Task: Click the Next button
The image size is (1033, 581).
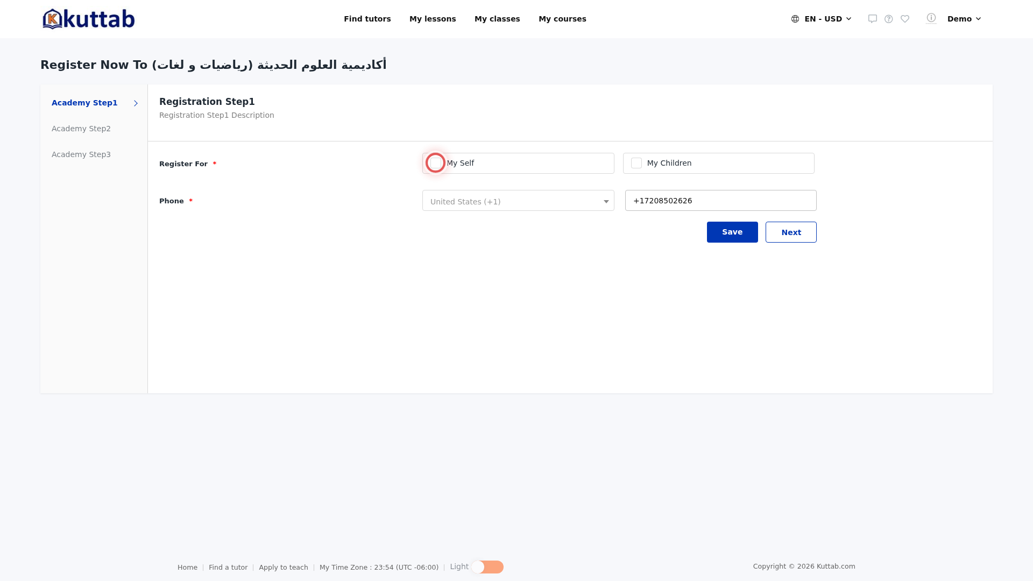Action: 791,232
